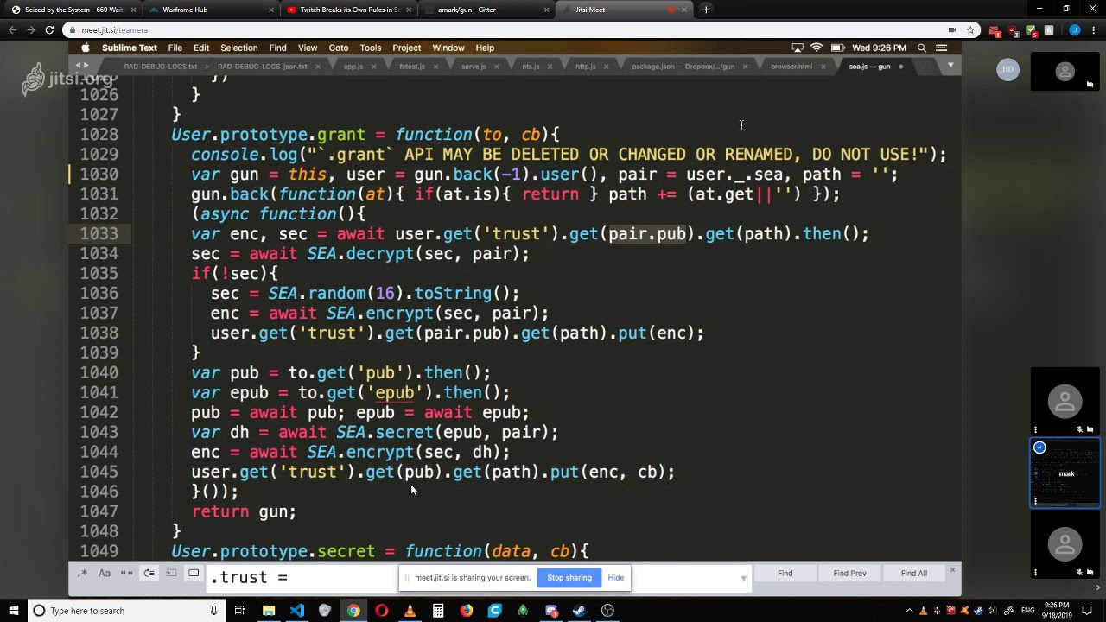Open the Tools menu
Viewport: 1106px width, 622px height.
coord(371,48)
